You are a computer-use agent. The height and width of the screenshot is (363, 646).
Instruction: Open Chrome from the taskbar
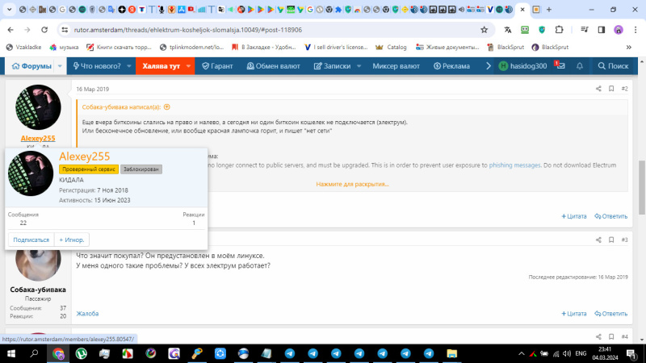[58, 353]
